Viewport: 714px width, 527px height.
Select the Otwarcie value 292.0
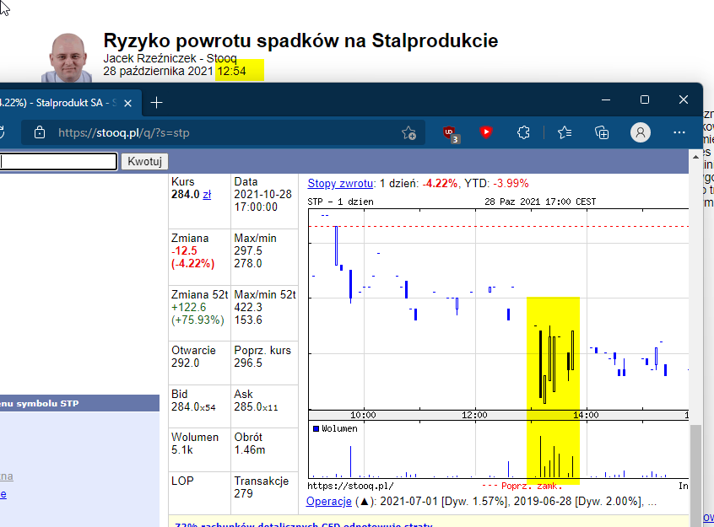186,363
